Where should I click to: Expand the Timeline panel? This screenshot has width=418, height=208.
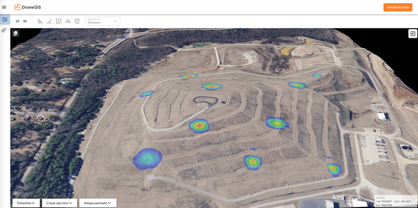[x=26, y=203]
